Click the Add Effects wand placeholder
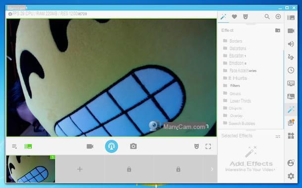The height and width of the screenshot is (188, 302). (x=251, y=152)
